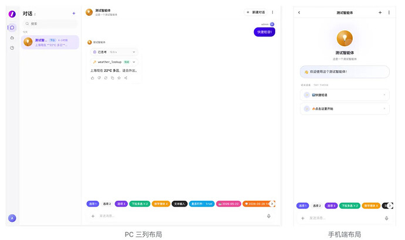
Task: Click the 选项 1 chip in mobile layout
Action: 303,205
